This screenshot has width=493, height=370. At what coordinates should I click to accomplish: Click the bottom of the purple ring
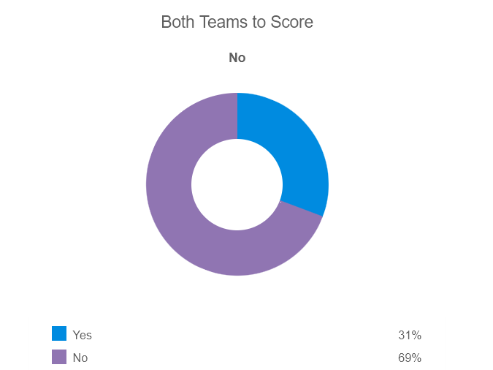click(x=237, y=253)
